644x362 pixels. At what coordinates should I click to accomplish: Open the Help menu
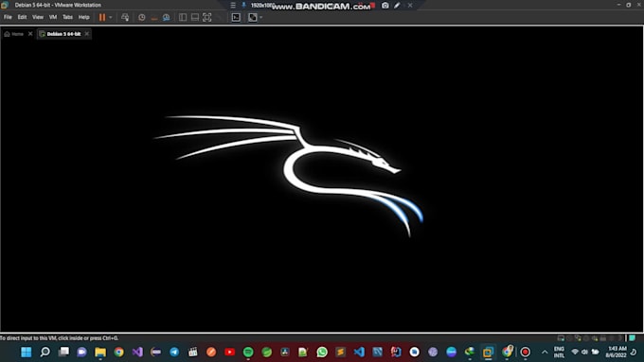pos(83,17)
